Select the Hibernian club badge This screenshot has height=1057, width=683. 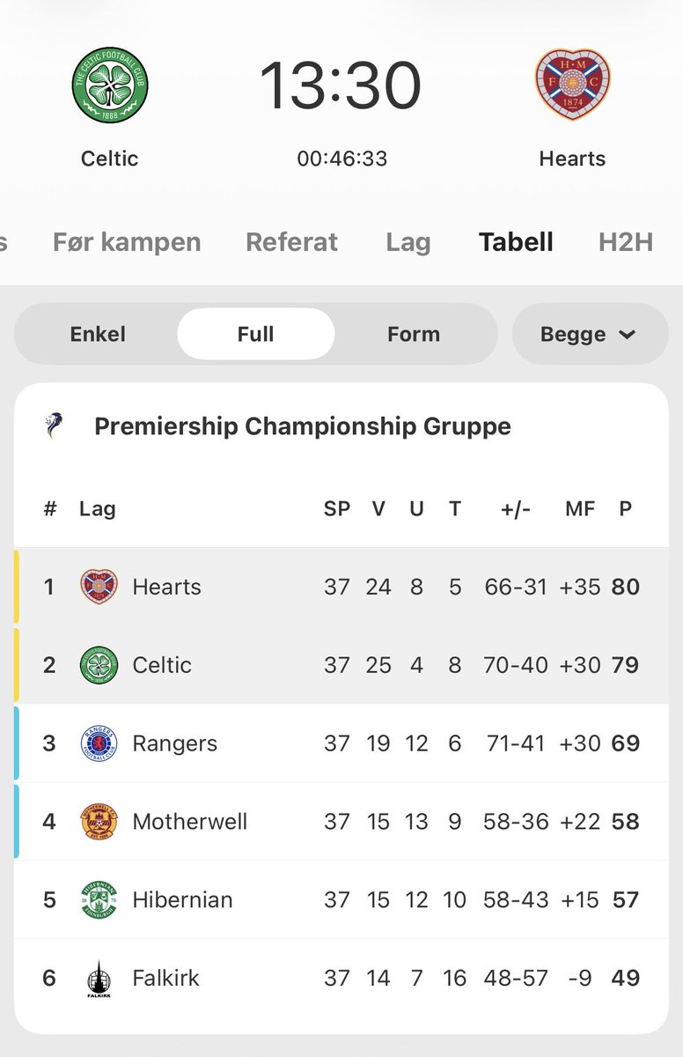[99, 899]
